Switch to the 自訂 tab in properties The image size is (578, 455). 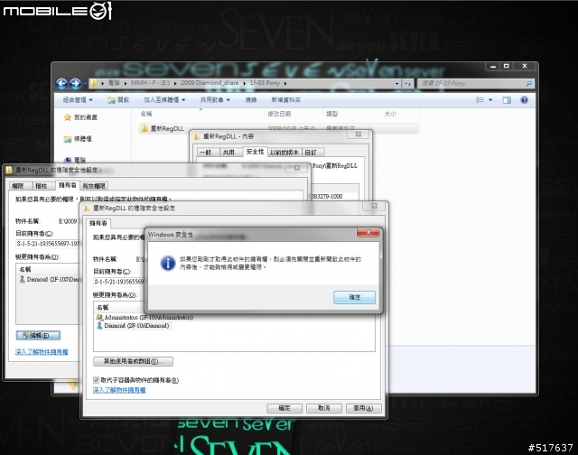312,153
